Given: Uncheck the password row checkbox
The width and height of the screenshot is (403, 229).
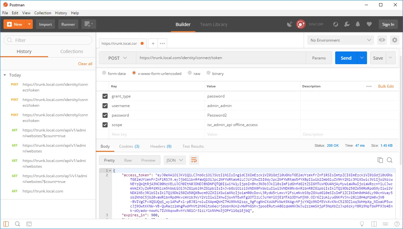Looking at the screenshot, I should [x=105, y=115].
